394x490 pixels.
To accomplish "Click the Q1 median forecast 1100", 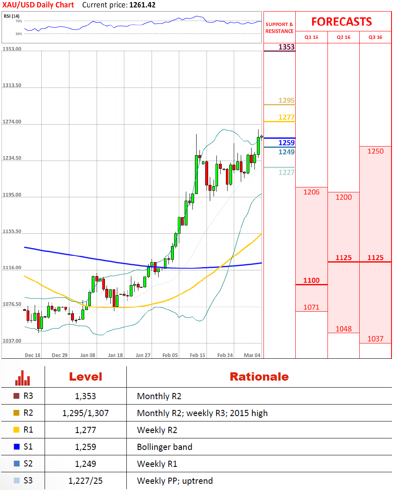I will (311, 280).
